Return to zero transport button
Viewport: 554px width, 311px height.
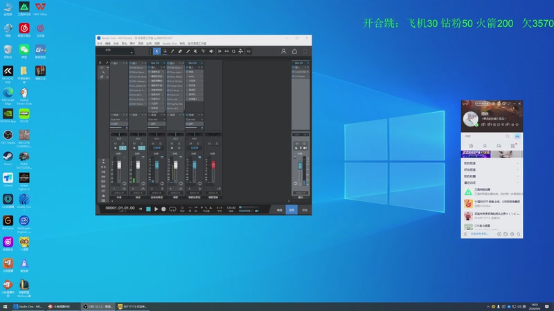[x=141, y=209]
